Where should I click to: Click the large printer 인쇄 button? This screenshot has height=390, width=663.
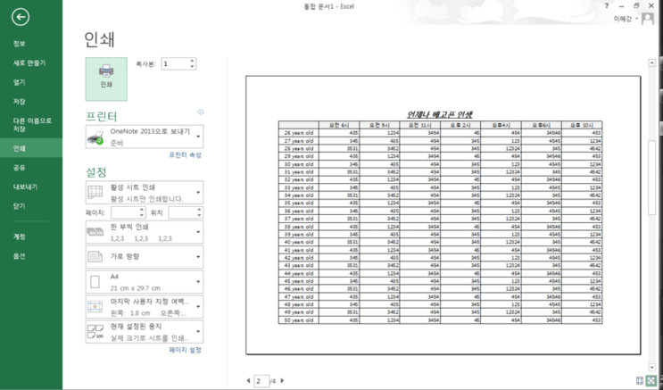[x=106, y=79]
